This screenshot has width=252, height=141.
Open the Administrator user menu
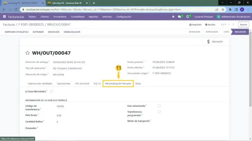click(232, 16)
